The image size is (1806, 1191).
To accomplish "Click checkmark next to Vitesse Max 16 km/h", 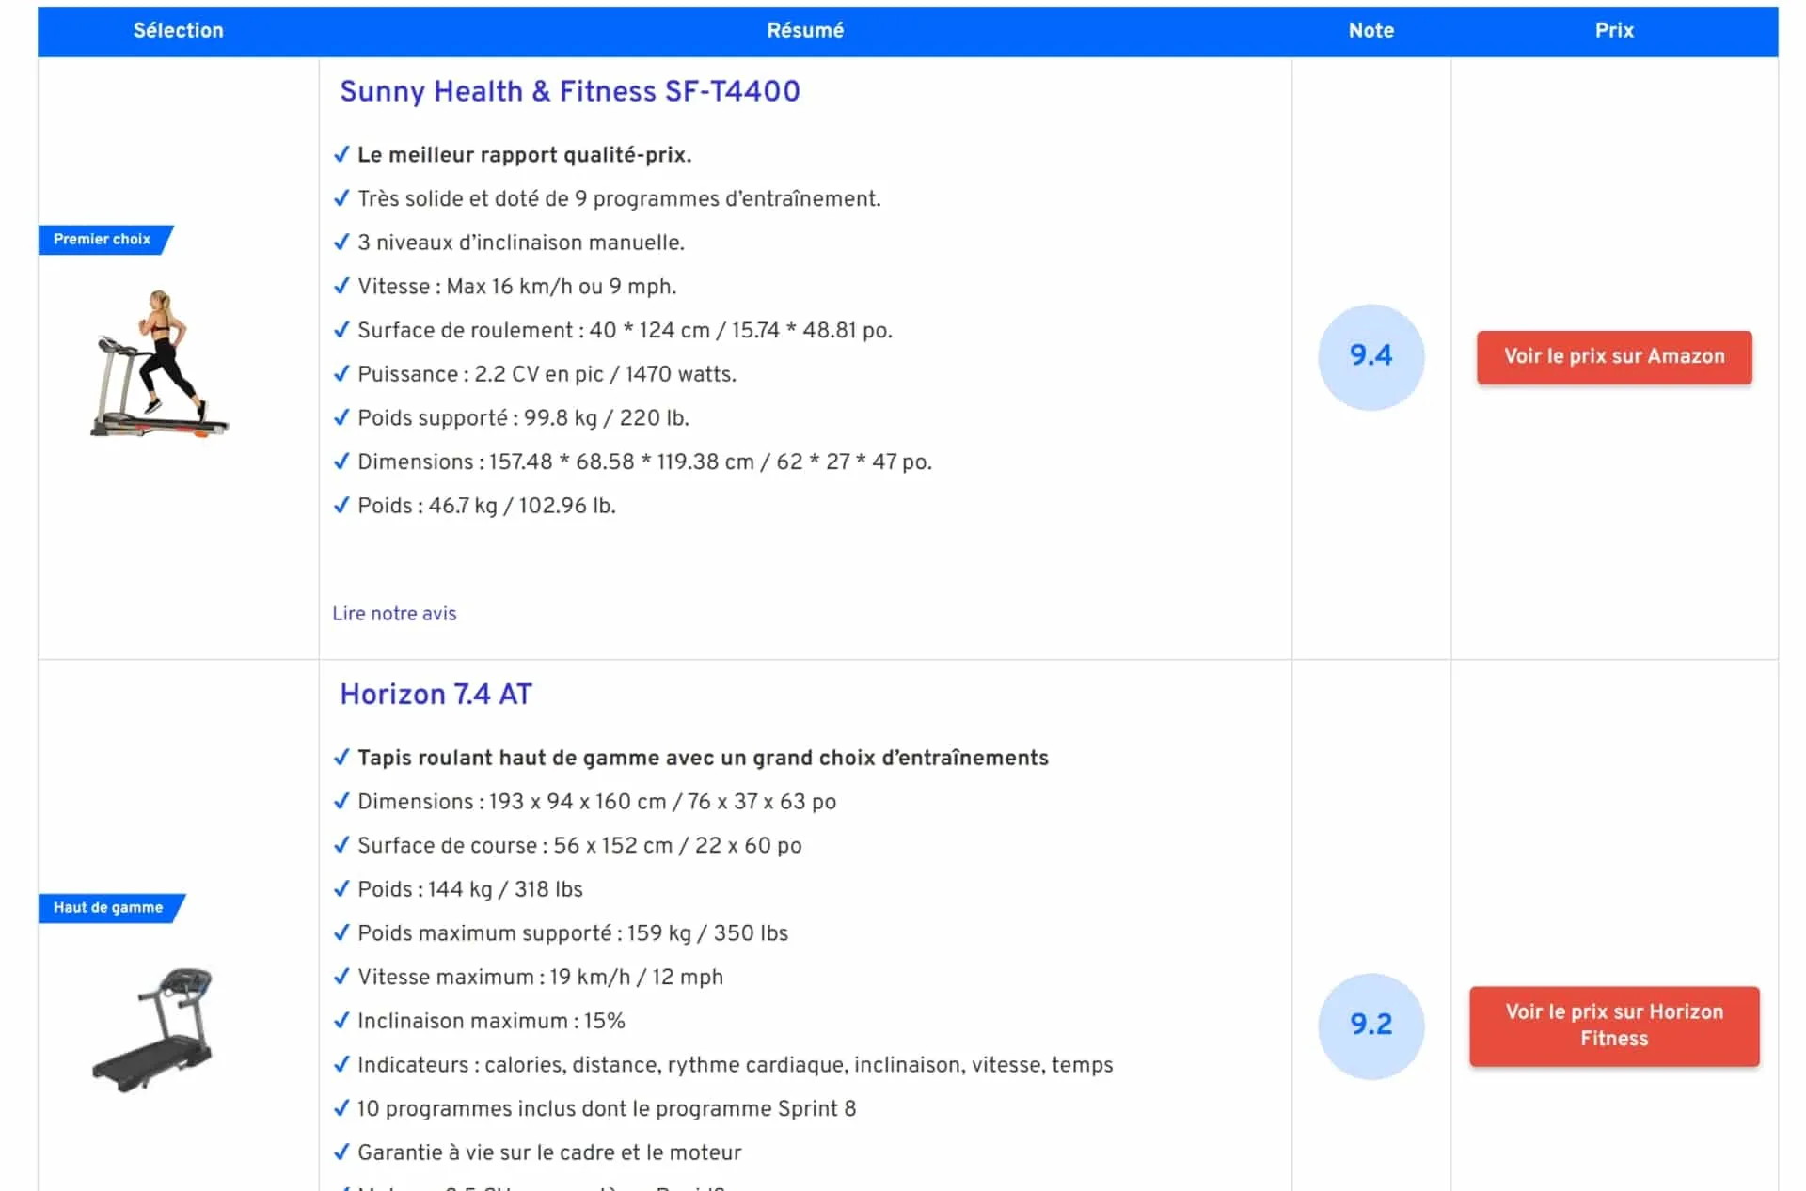I will 341,286.
